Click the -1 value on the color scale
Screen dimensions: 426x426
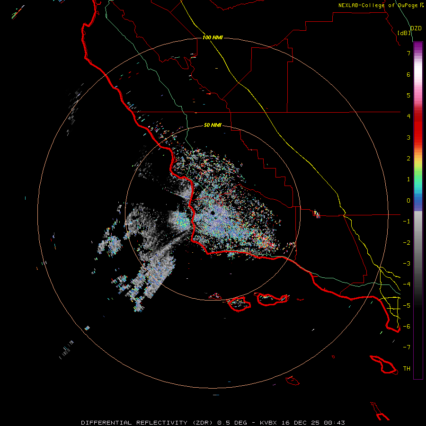click(407, 222)
